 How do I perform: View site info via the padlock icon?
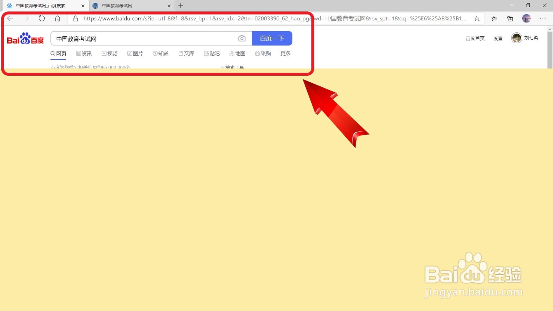click(75, 18)
